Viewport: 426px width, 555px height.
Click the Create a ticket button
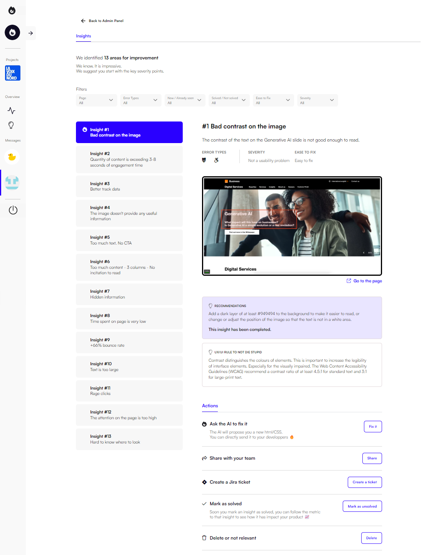pyautogui.click(x=365, y=482)
